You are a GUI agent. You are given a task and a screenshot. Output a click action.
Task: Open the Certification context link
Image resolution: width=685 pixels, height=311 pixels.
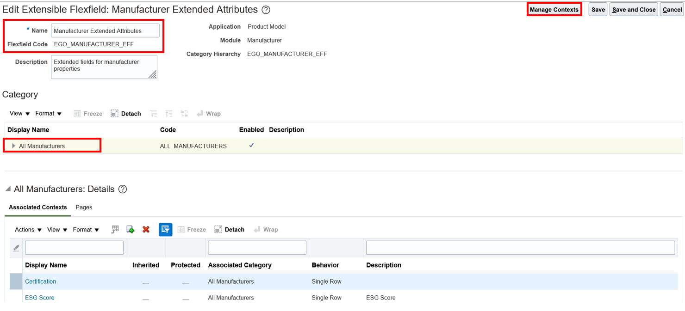click(41, 281)
